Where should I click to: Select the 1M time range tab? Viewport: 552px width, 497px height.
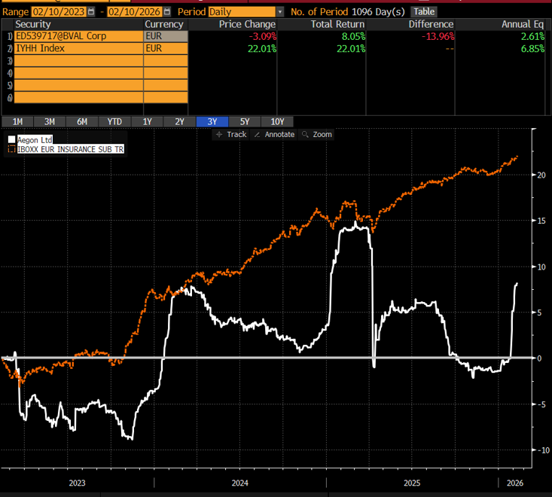[x=17, y=122]
